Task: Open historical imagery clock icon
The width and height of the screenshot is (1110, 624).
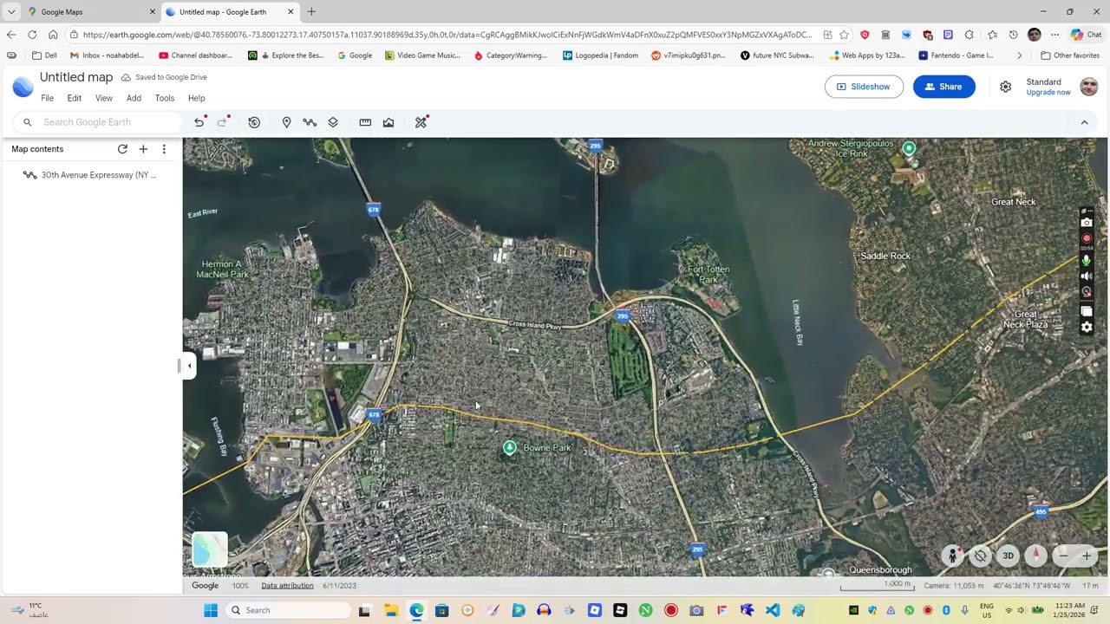Action: pyautogui.click(x=254, y=122)
